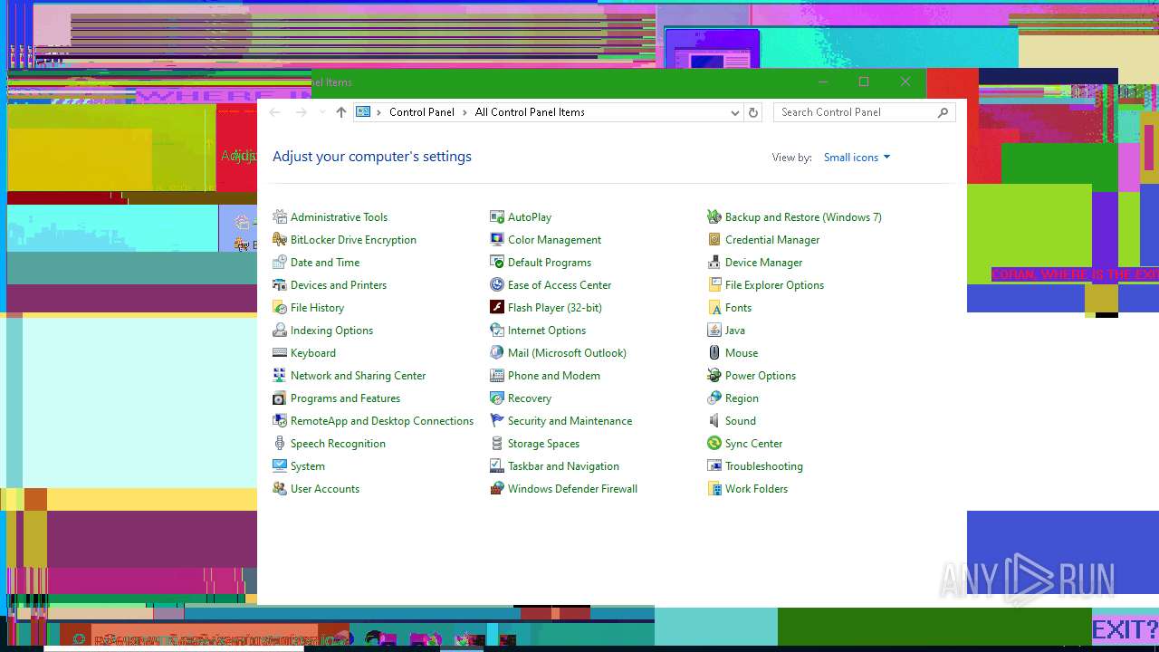Screen dimensions: 1159x652
Task: Open the Storage Spaces icon
Action: coord(497,444)
